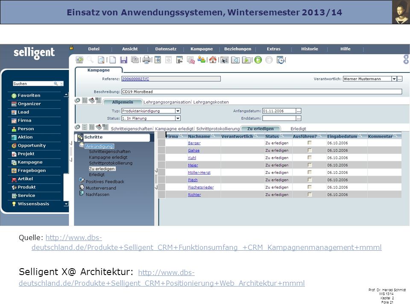This screenshot has width=410, height=307.
Task: Click the page preview magnifier icon
Action: point(101,60)
